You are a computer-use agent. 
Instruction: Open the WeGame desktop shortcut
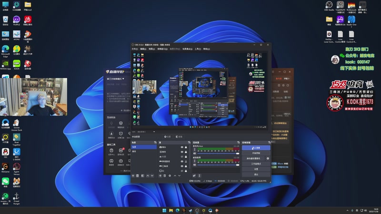click(5, 168)
